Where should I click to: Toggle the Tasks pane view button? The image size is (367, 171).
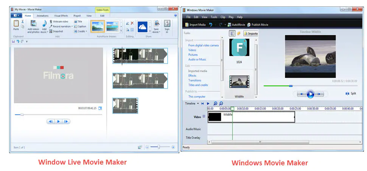[x=232, y=33]
